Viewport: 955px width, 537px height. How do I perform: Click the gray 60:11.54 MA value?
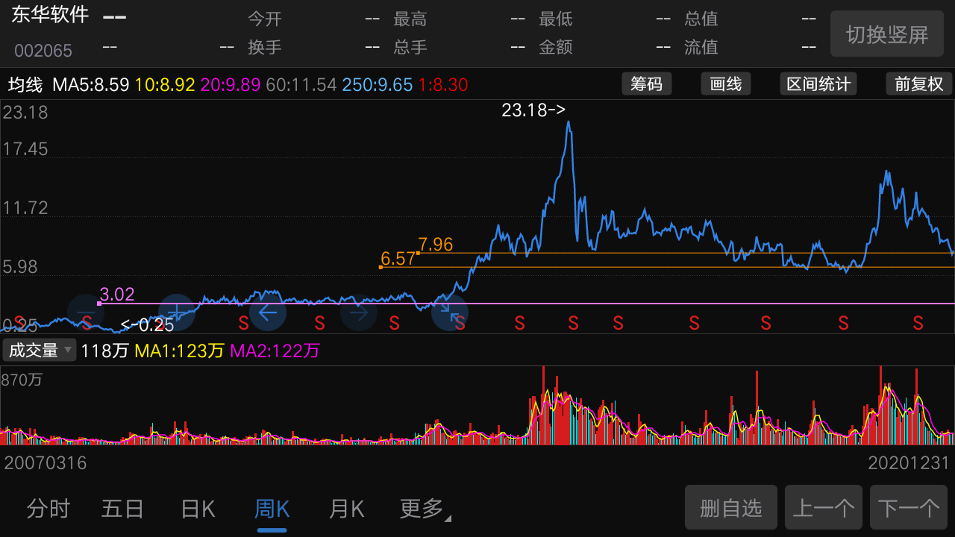301,84
